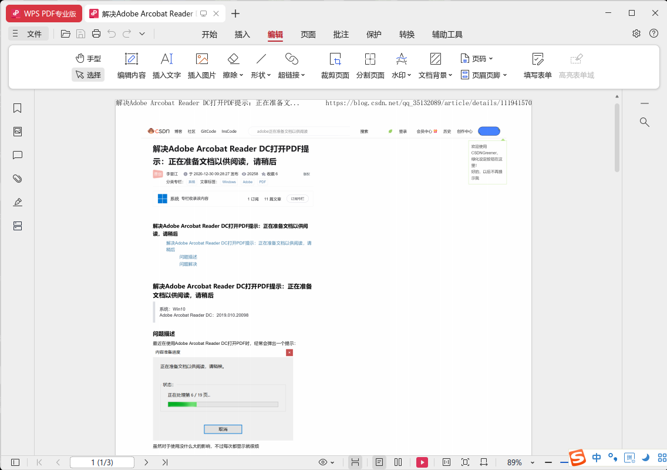Screen dimensions: 667x470
Task: Toggle the navigation pane from status bar
Action: (15, 462)
